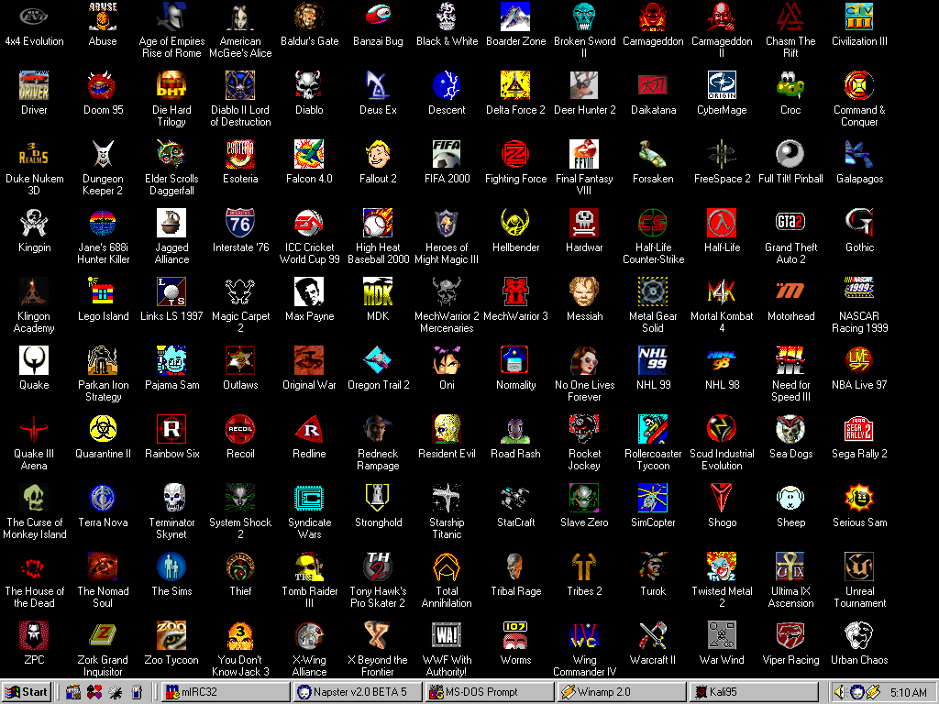Select the Fallout 2 shortcut
This screenshot has width=939, height=704.
pyautogui.click(x=378, y=154)
